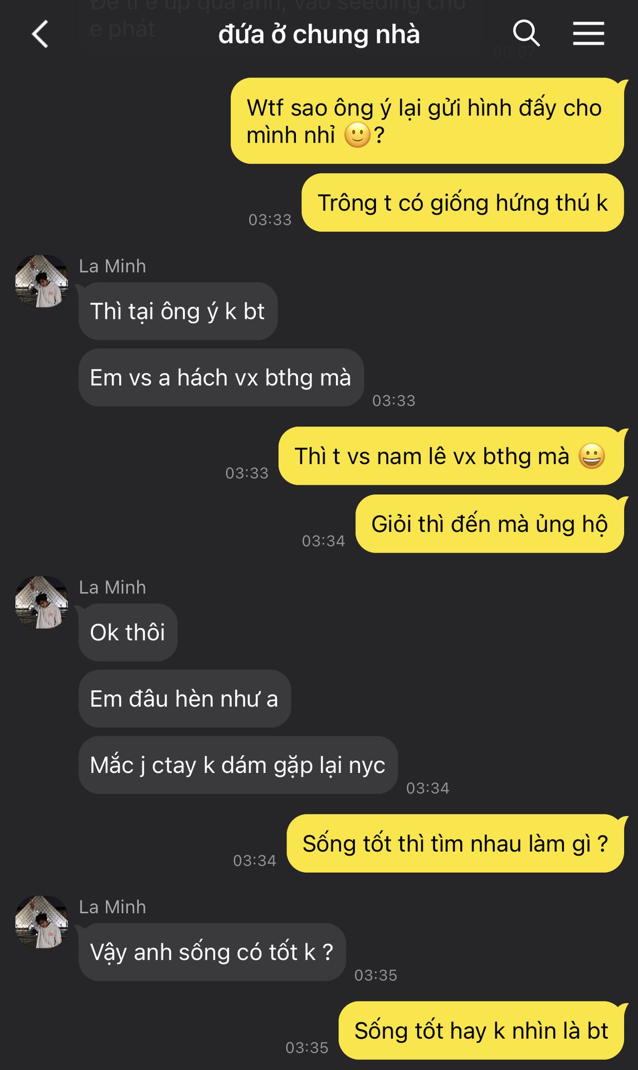Select the bubble 'Trông t có giống hứng thú k'
Screen dimensions: 638x1070
click(462, 202)
